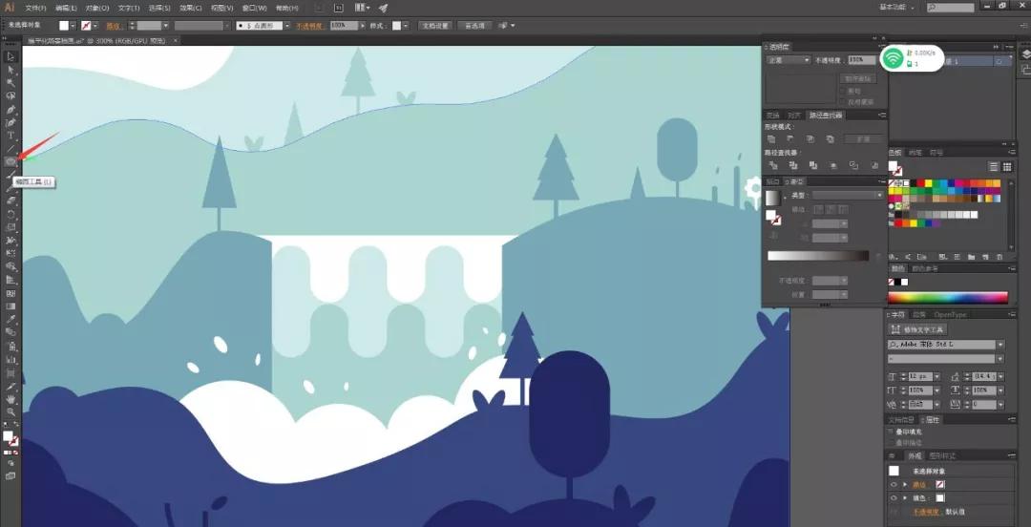
Task: Choose the Direct Selection tool
Action: (11, 70)
